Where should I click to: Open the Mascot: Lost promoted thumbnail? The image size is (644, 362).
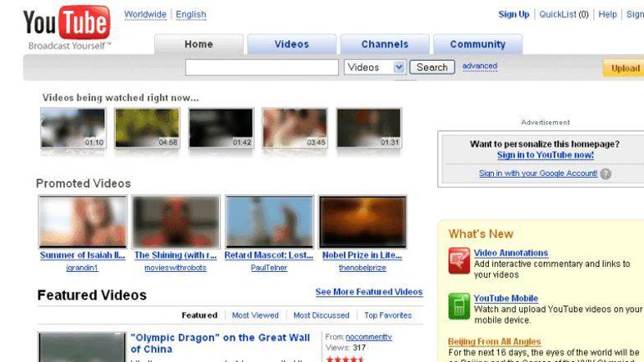coord(269,222)
